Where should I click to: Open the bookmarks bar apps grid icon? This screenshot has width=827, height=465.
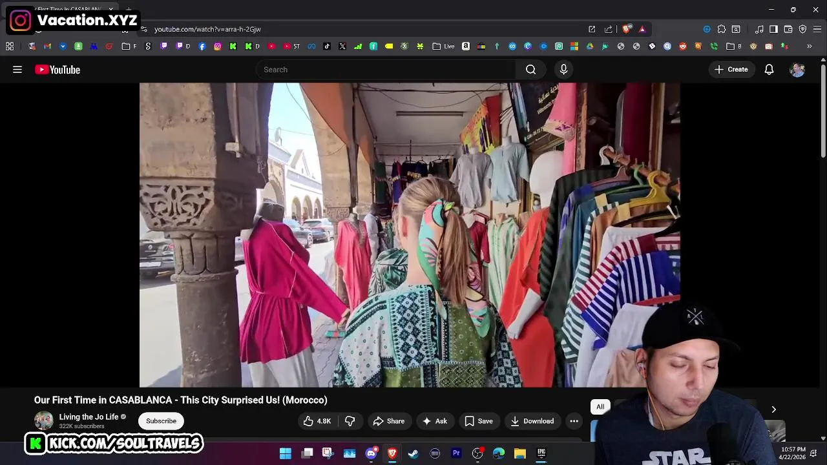(x=10, y=46)
